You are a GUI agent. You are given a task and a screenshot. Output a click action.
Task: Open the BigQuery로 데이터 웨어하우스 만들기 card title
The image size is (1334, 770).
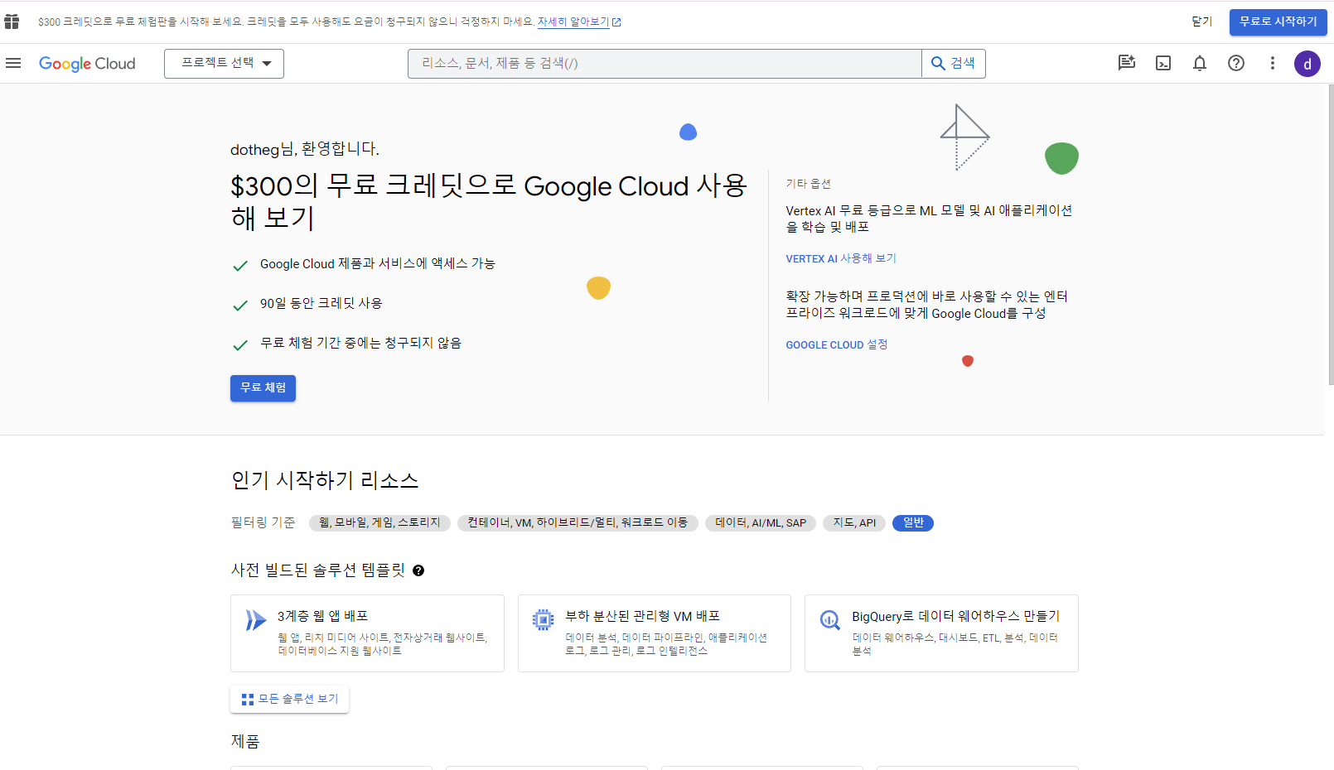coord(955,617)
